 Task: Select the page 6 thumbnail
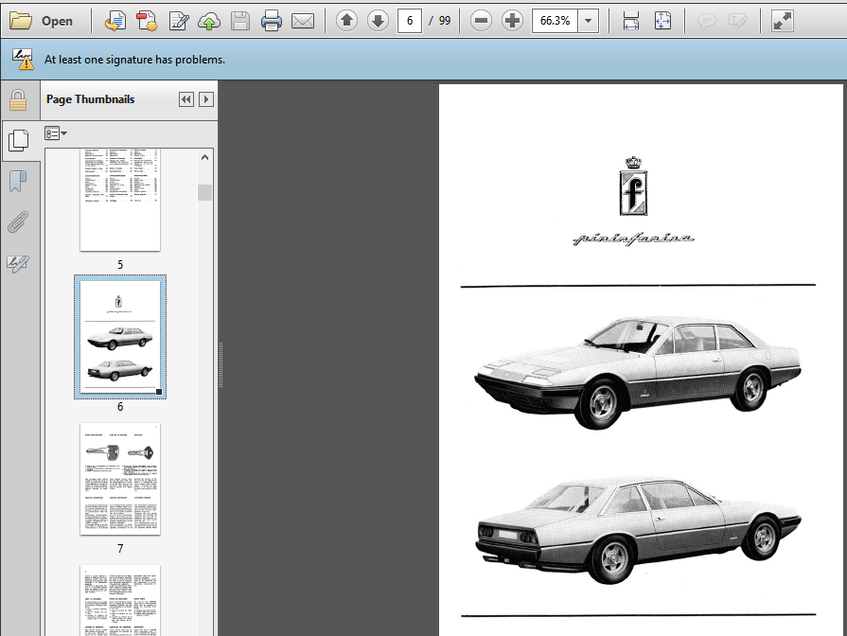tap(120, 337)
